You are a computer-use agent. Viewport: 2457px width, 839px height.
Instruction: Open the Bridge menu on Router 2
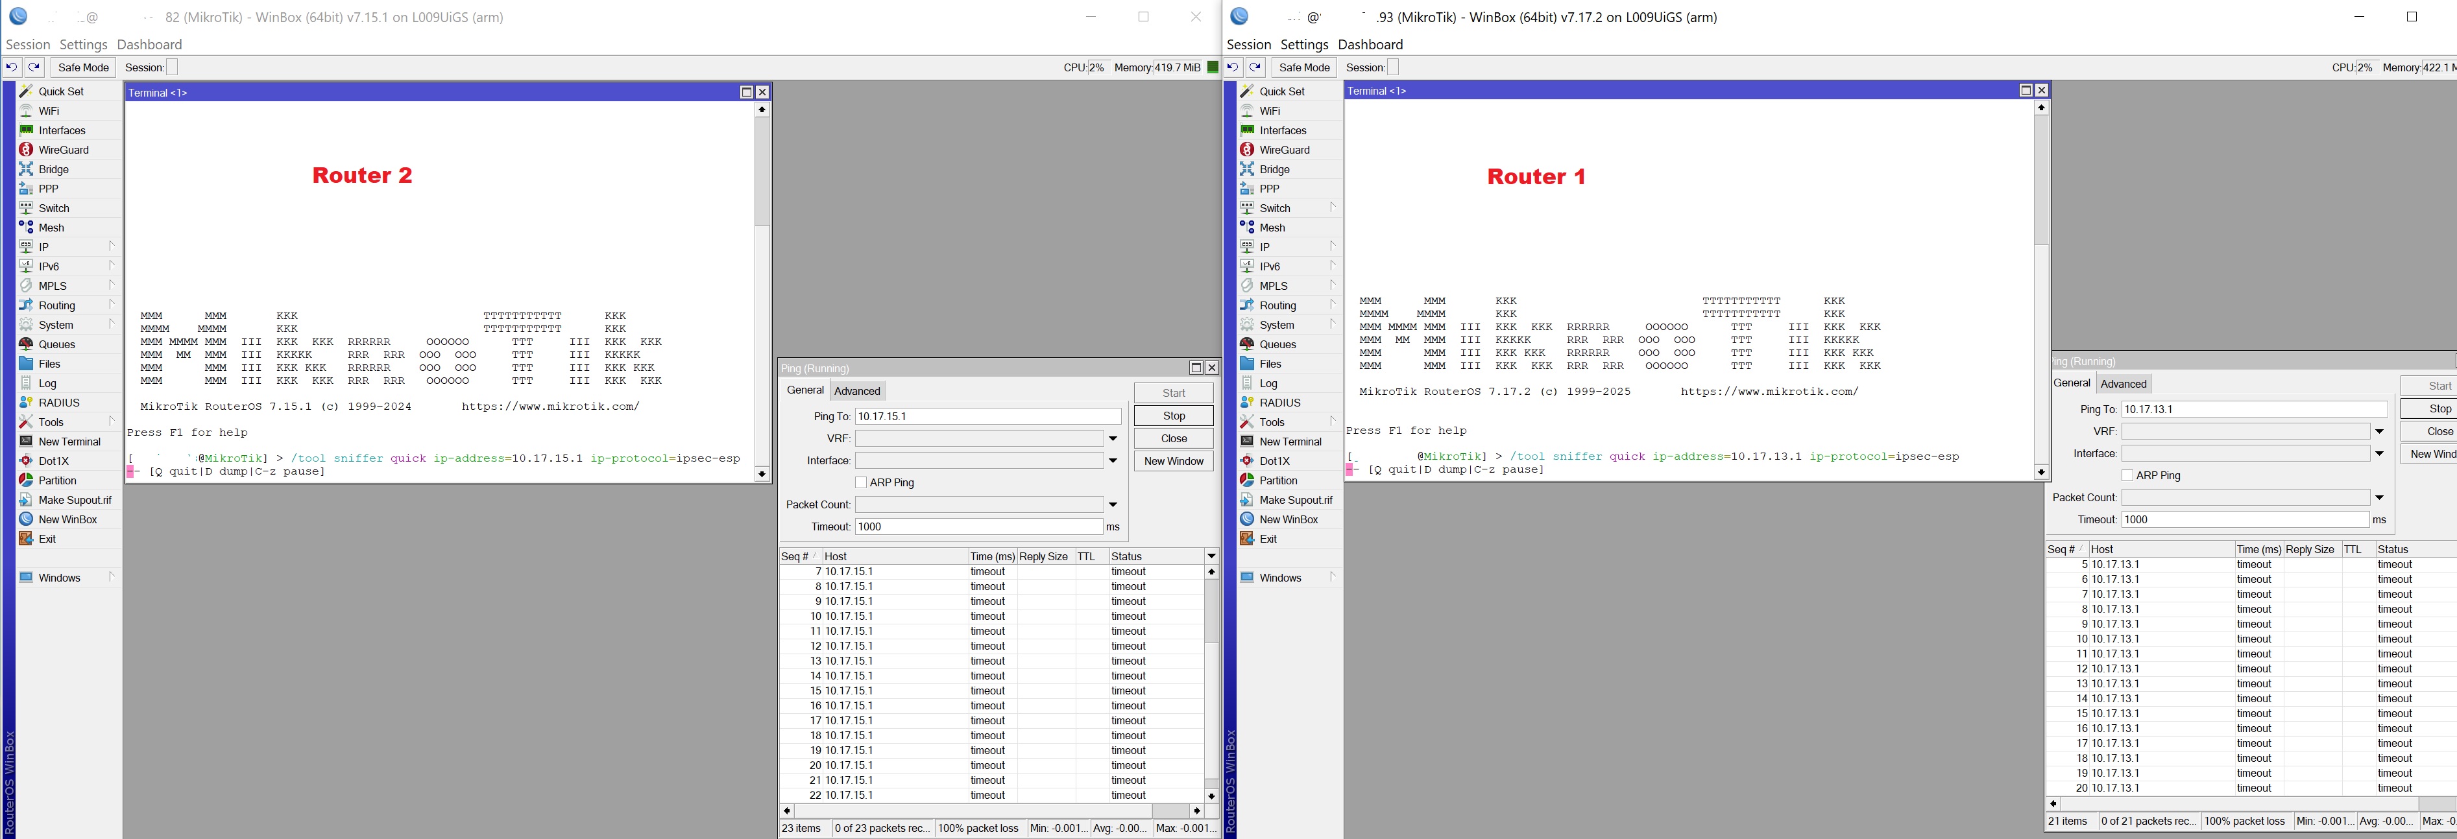coord(51,169)
